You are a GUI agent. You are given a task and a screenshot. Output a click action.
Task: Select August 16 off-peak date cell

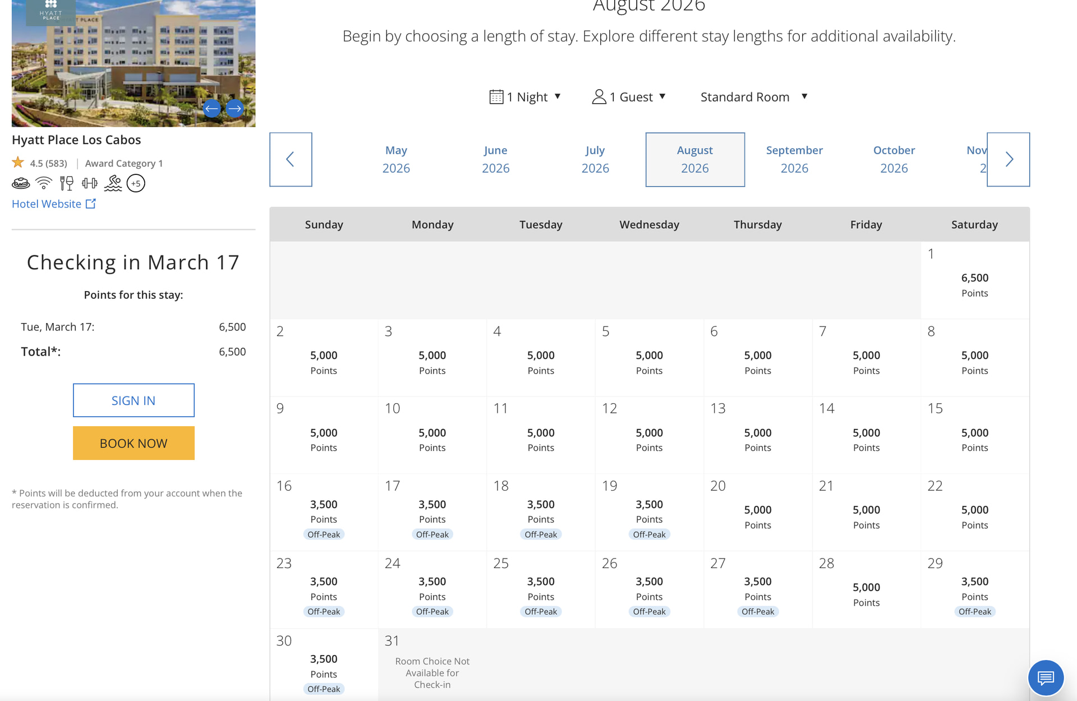click(x=324, y=512)
